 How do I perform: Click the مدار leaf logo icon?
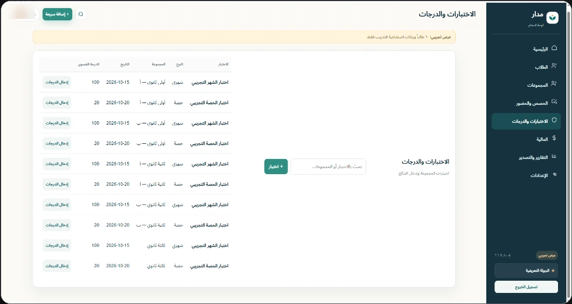pyautogui.click(x=552, y=17)
